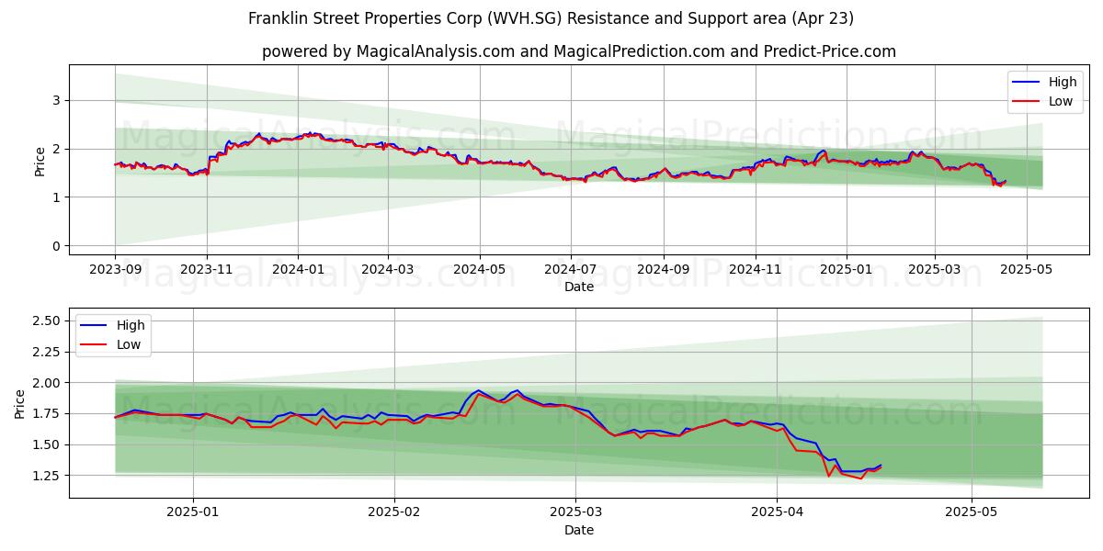Click the '2023-11' tick label in the top chart
The width and height of the screenshot is (1103, 551).
tap(206, 270)
